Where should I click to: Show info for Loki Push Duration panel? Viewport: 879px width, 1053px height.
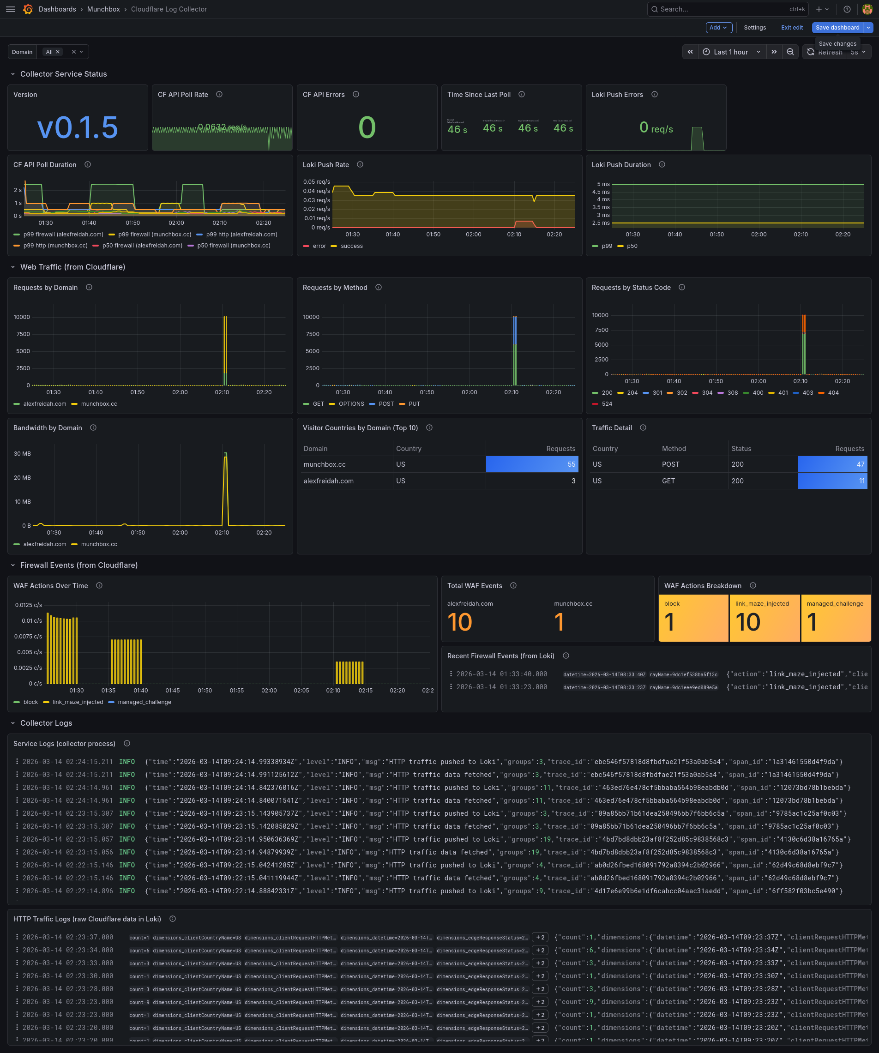(x=662, y=164)
